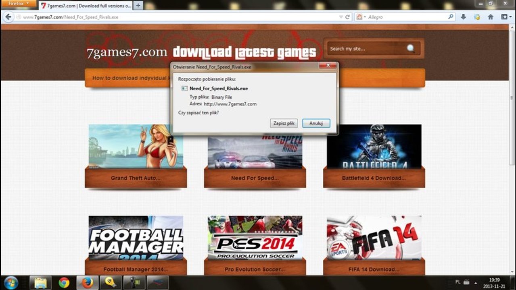Open the Downloads arrow icon
This screenshot has width=516, height=290.
click(464, 17)
